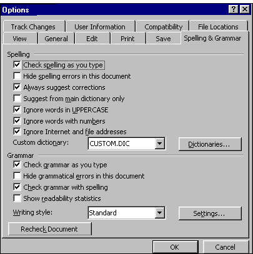Toggle Always suggest corrections checkbox
This screenshot has height=254, width=253.
17,87
